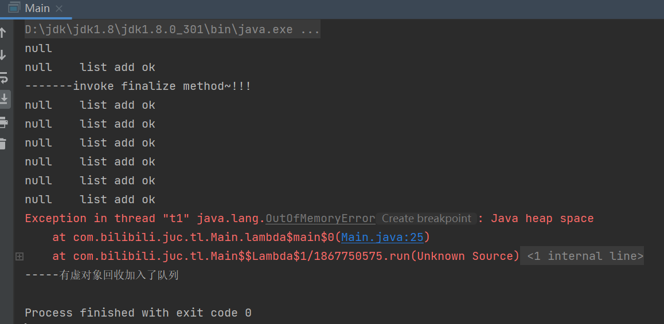Expand the "<1 internal line>" fold
Viewport: 664px width, 324px height.
[585, 256]
